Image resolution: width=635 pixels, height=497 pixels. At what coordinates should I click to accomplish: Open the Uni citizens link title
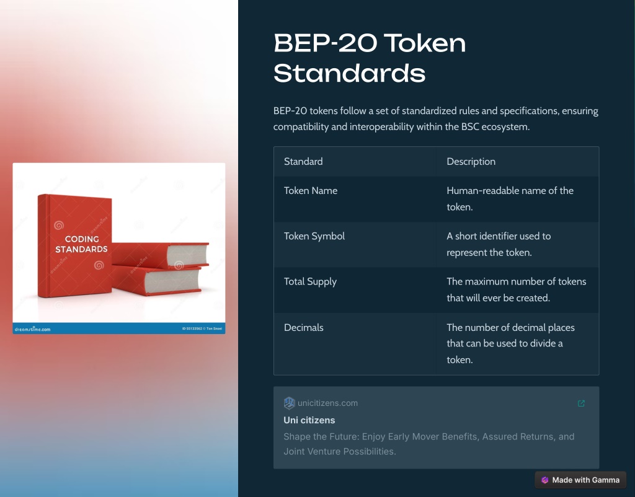[x=309, y=420]
